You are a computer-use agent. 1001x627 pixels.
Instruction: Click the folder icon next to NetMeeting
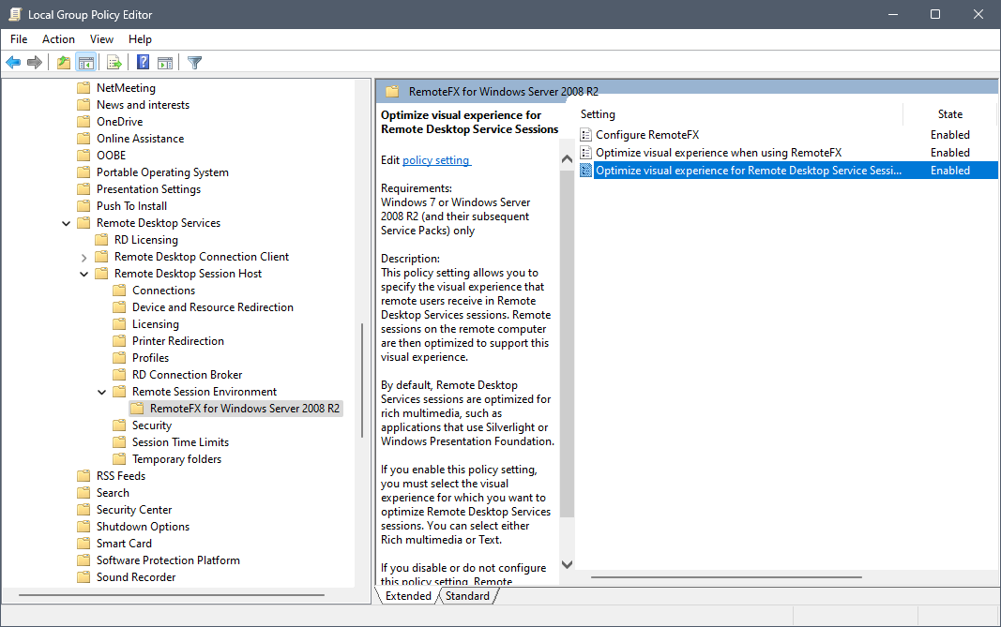pos(83,88)
